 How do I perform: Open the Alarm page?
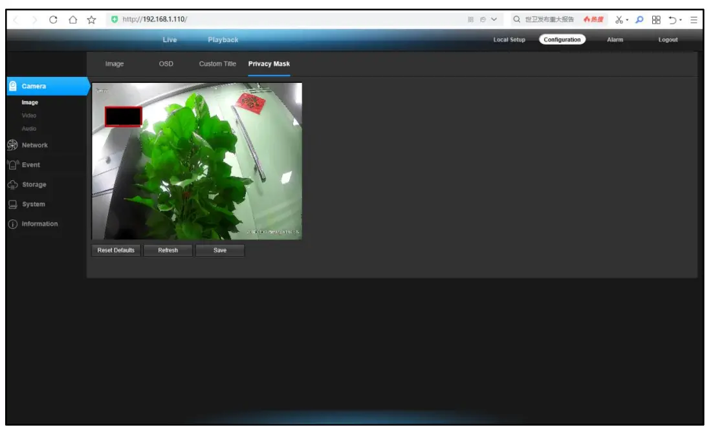click(x=615, y=39)
